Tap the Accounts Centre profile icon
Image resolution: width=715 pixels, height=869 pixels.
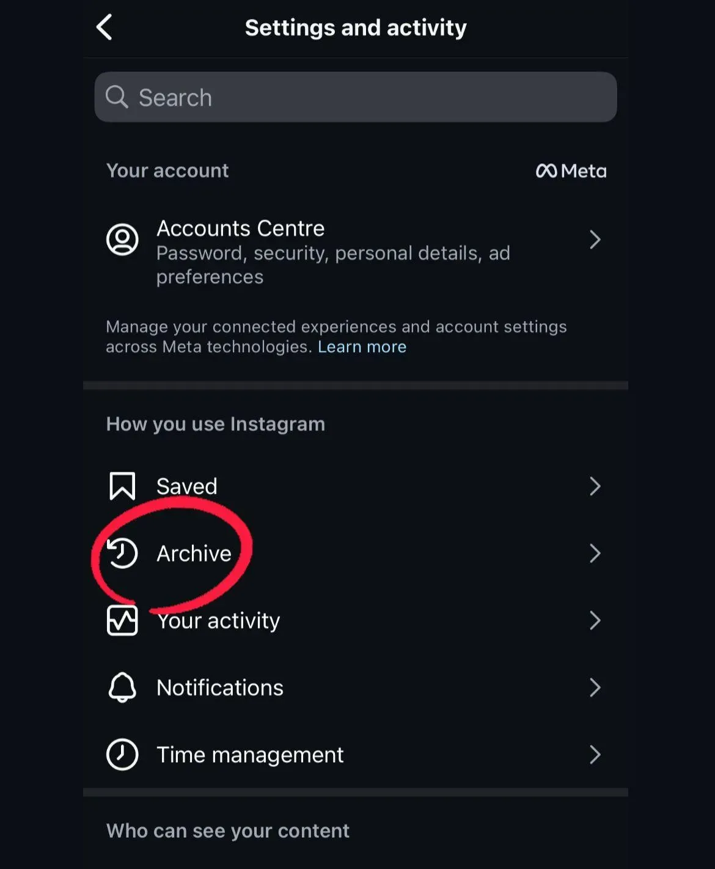[x=122, y=240]
